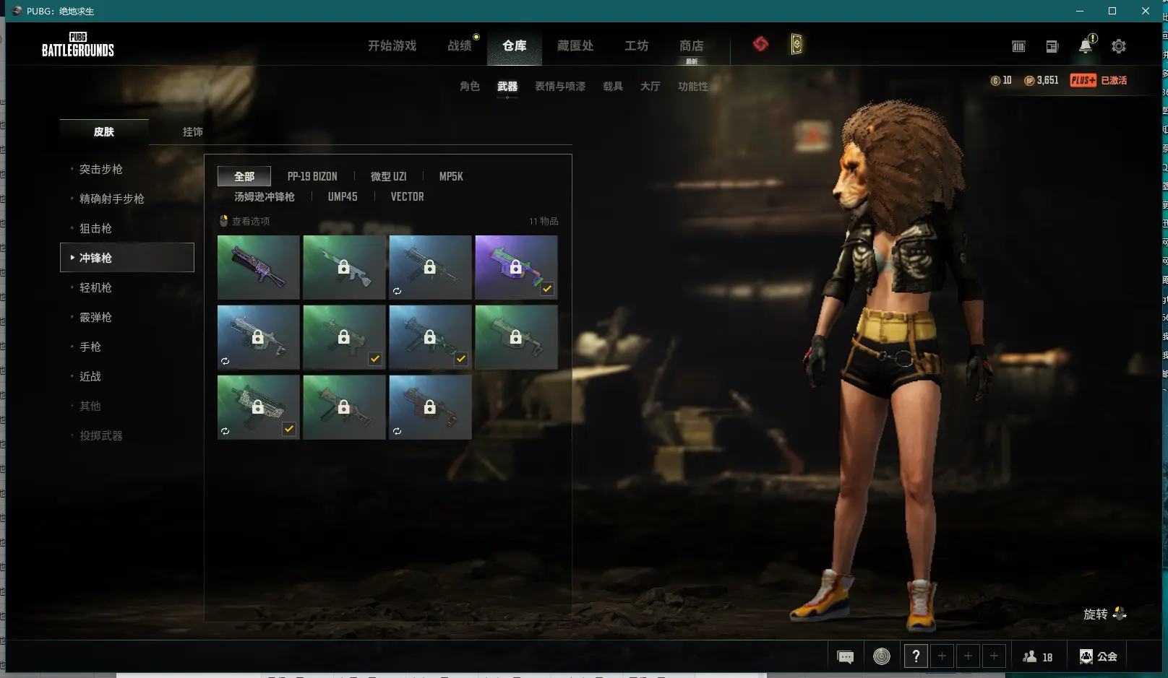This screenshot has height=678, width=1168.
Task: Open the 公会 guild button
Action: coord(1099,656)
